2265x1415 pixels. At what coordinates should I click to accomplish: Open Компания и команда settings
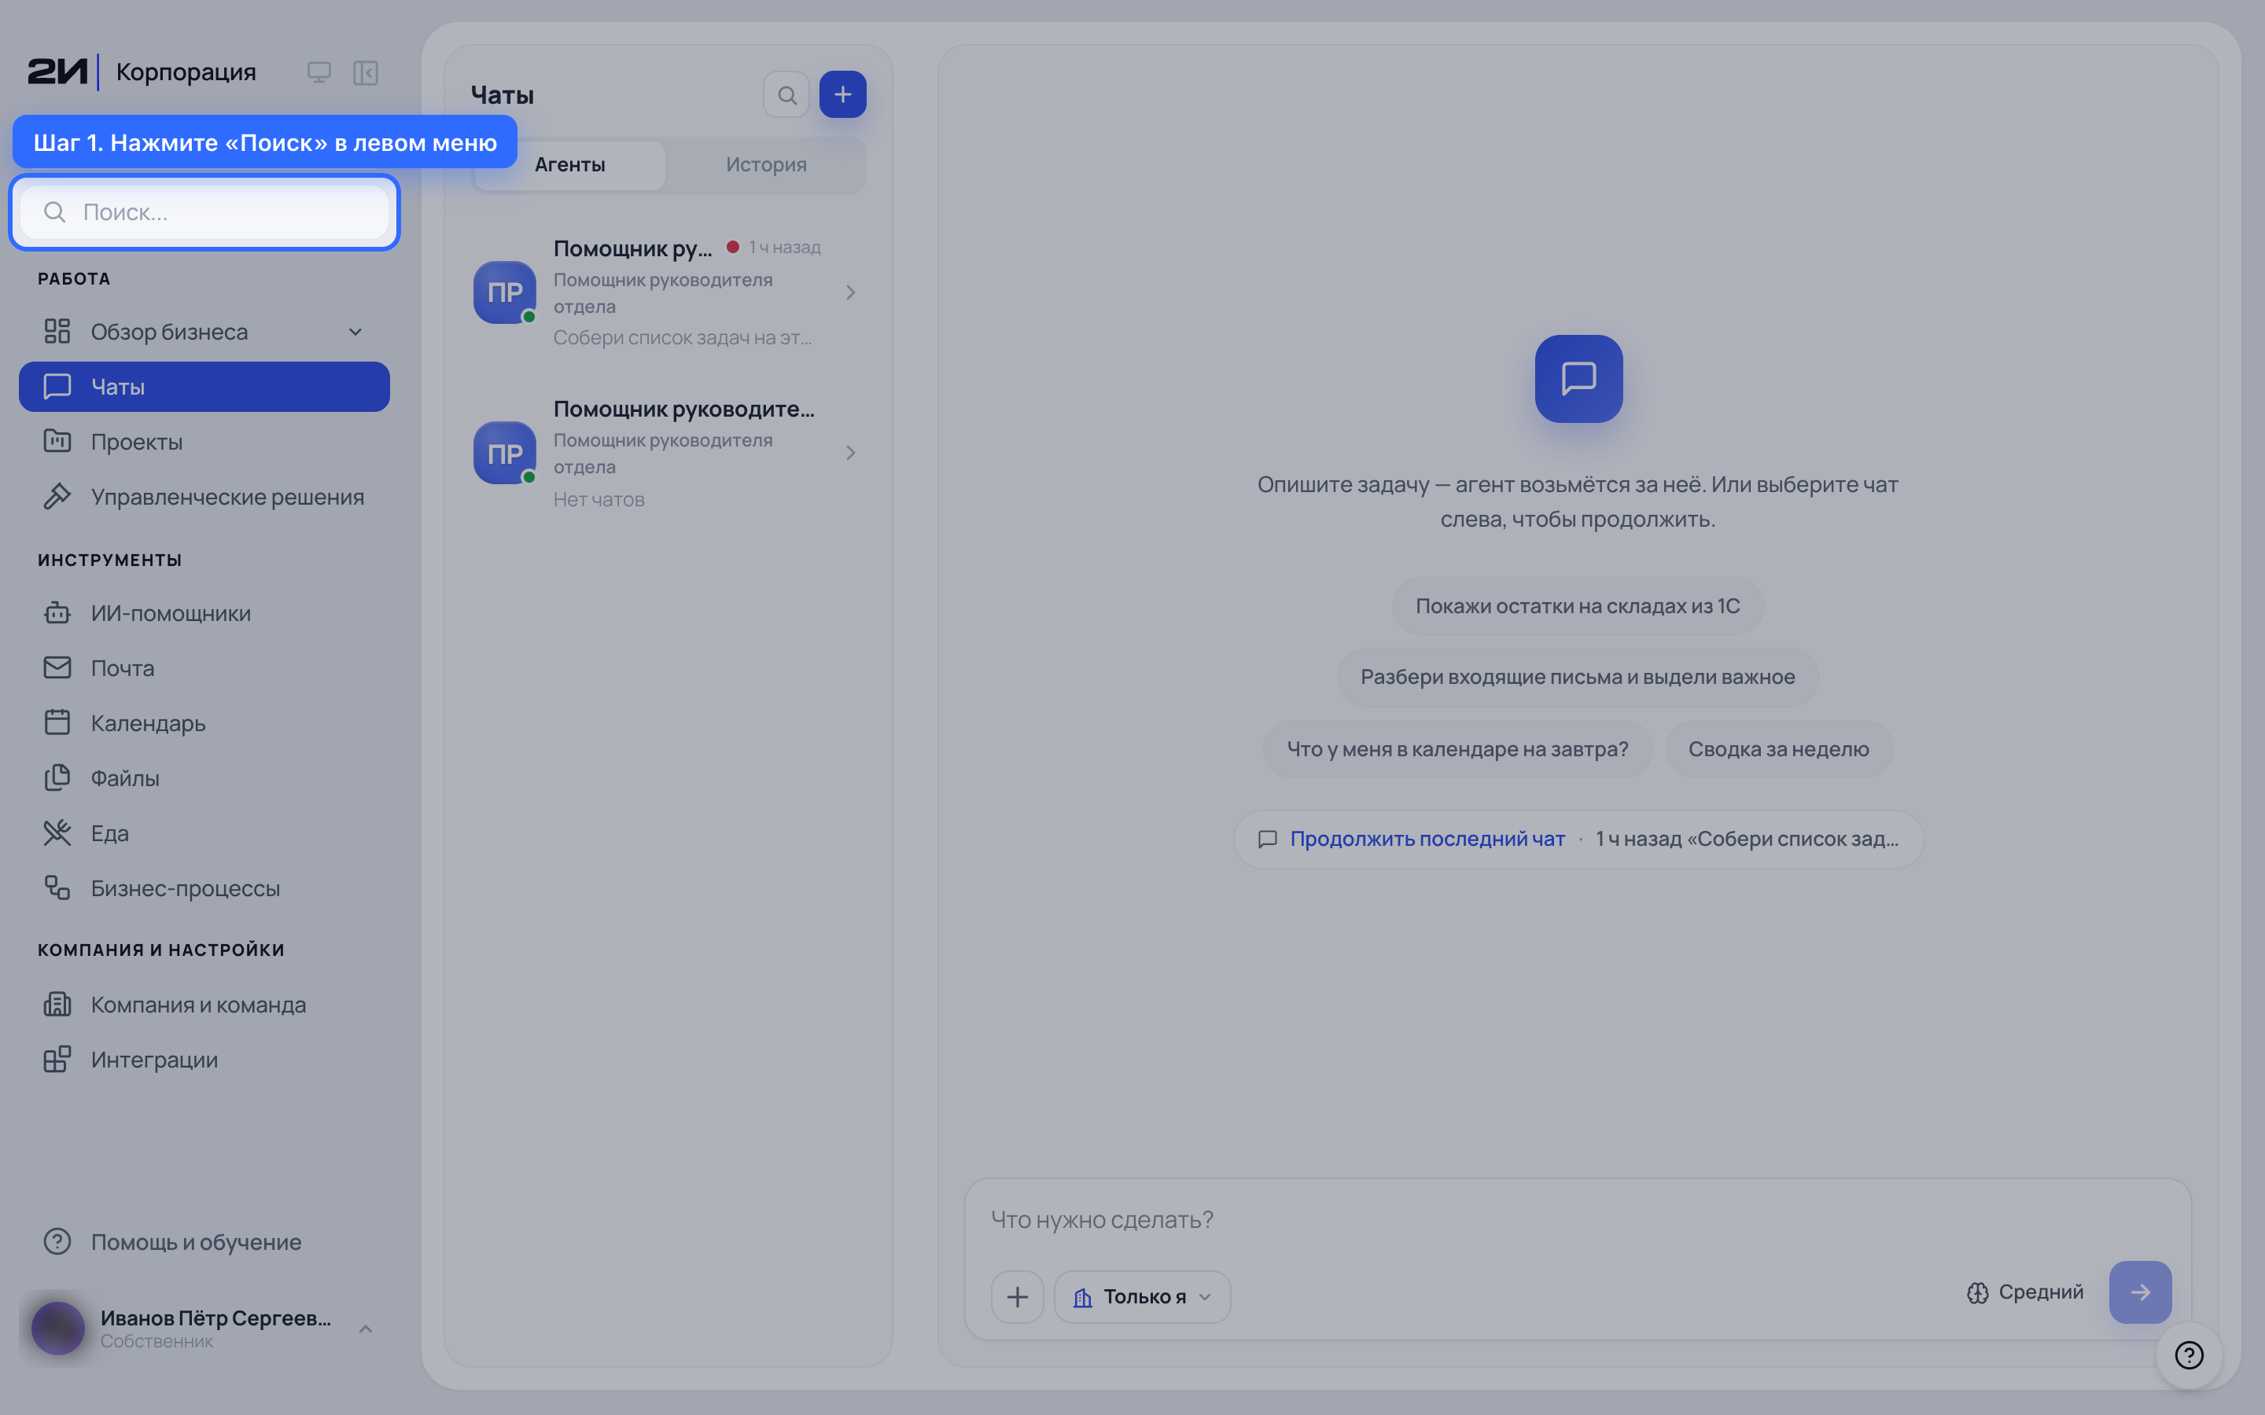point(204,1005)
